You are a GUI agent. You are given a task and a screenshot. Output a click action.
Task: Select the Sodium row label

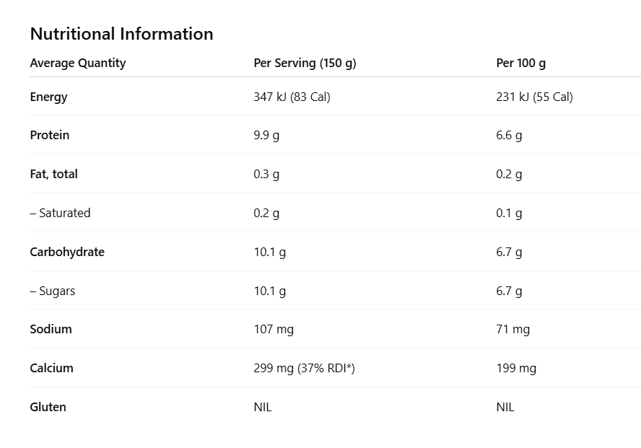point(51,329)
